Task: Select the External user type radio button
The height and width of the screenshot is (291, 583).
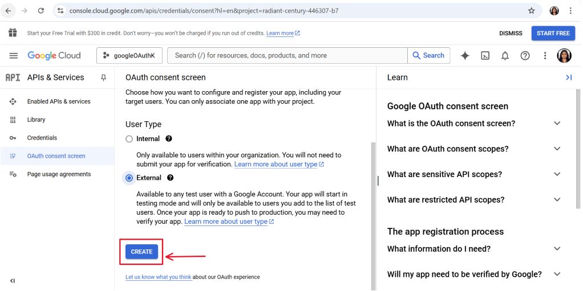Action: [x=129, y=178]
